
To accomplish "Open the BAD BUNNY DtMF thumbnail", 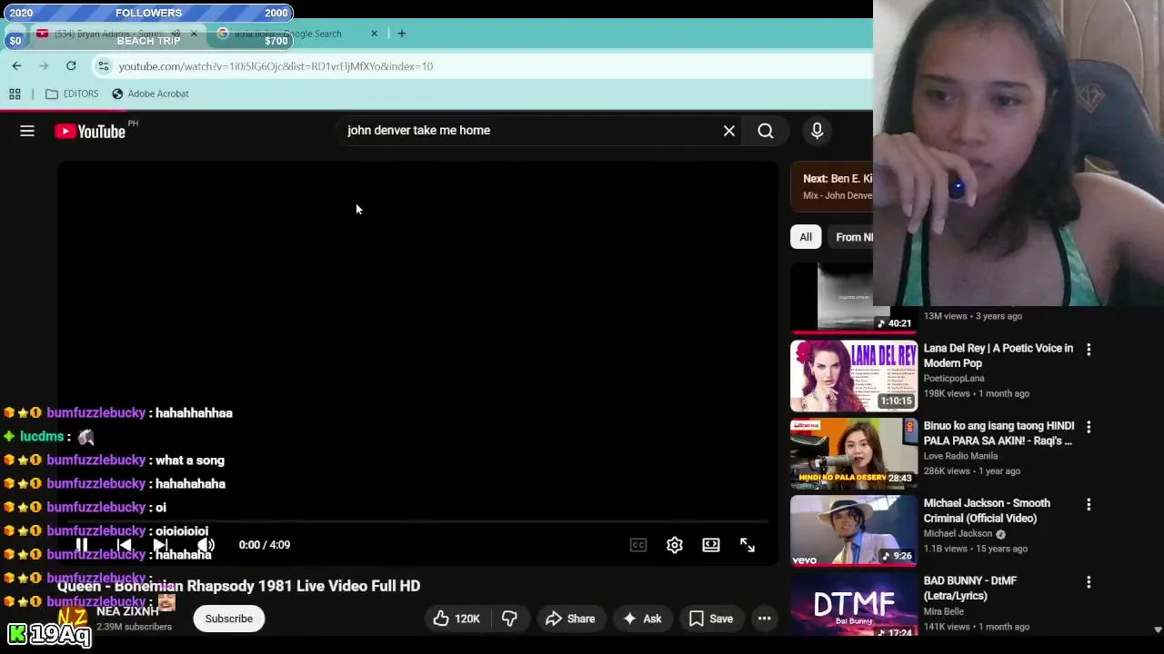I will tap(854, 604).
